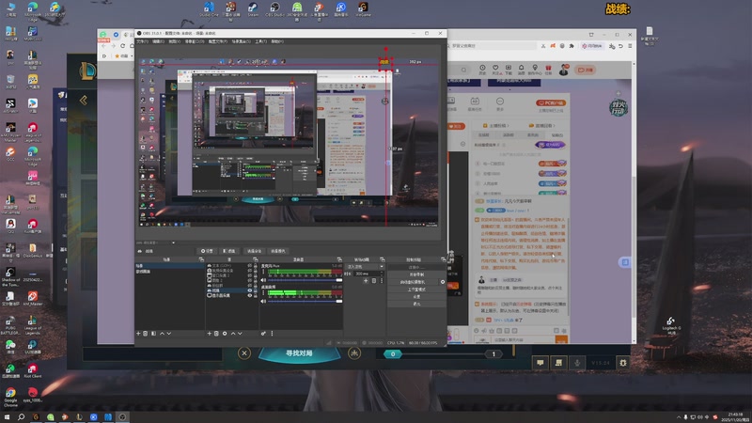Open the 工具(T) menu in OBS

(261, 41)
